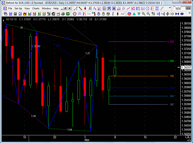Click the compress bar spacing arrows icon

click(x=172, y=14)
